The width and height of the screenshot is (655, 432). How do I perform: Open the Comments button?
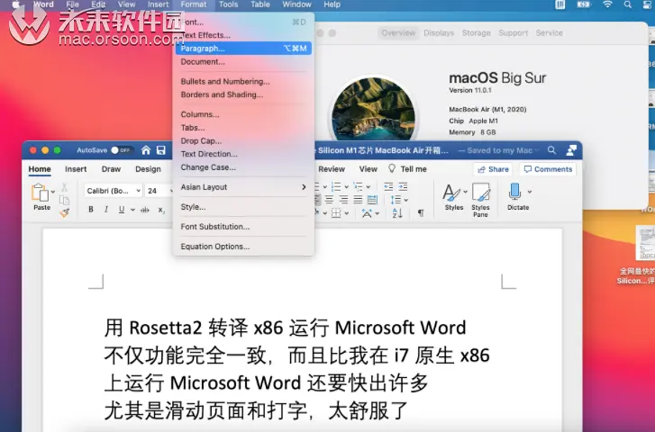[548, 169]
